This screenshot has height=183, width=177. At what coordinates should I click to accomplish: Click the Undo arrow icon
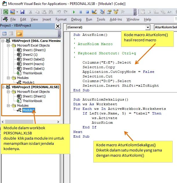[59, 12]
